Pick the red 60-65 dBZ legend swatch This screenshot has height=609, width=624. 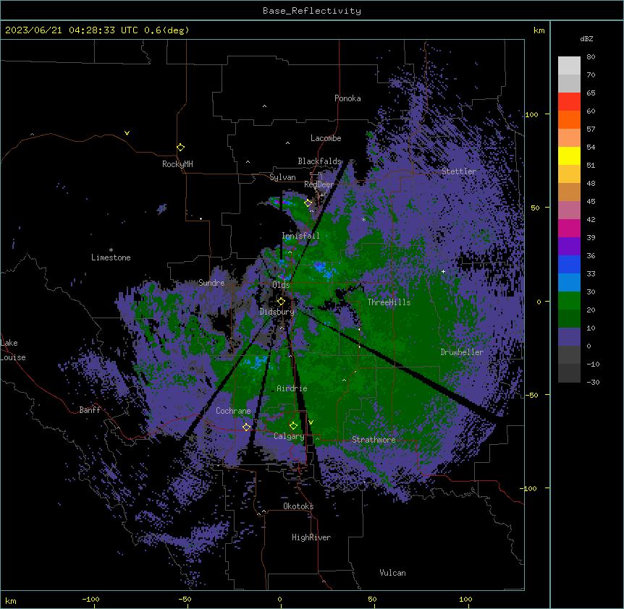tap(569, 102)
